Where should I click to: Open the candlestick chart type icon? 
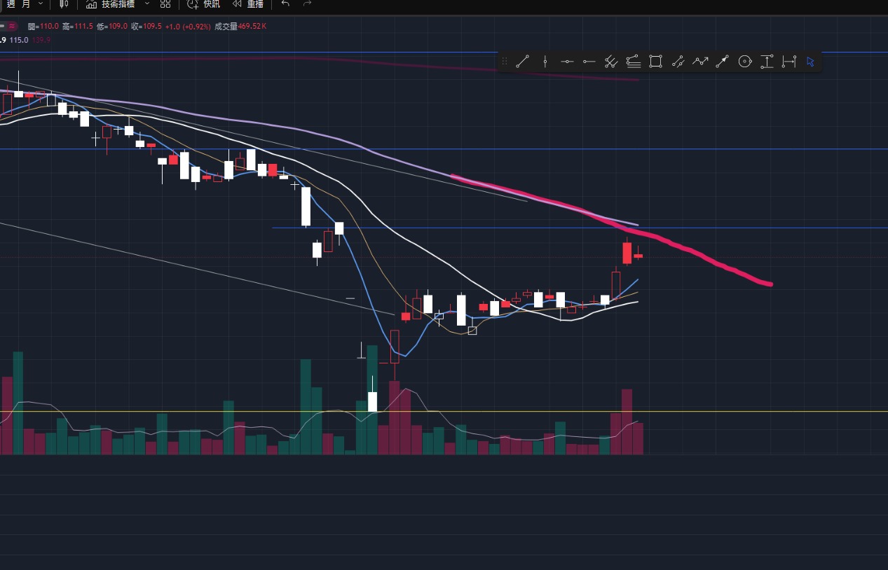[64, 4]
